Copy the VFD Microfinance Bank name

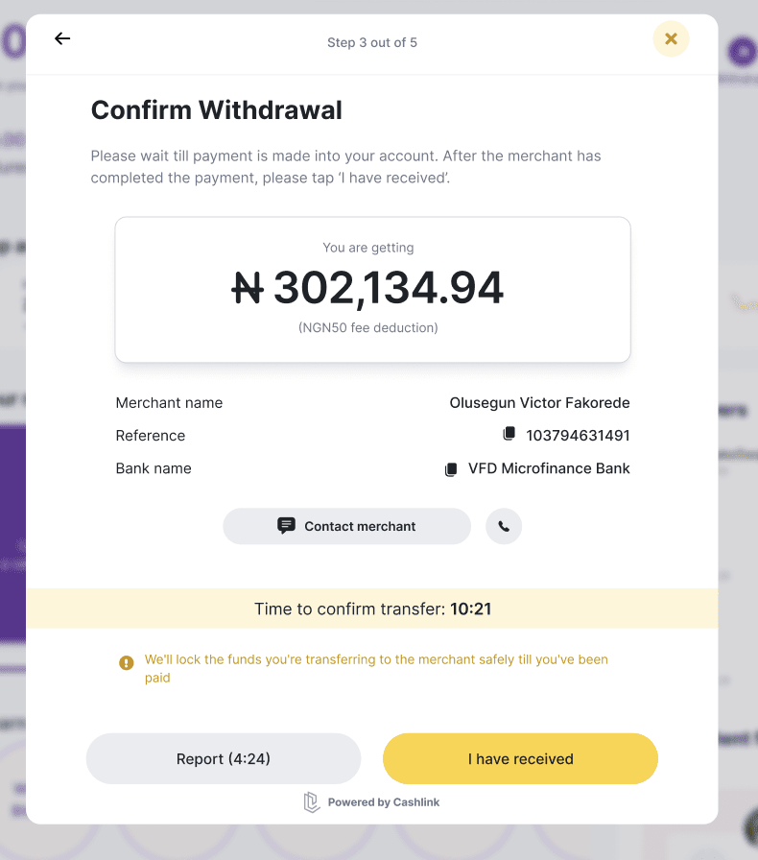pos(451,469)
